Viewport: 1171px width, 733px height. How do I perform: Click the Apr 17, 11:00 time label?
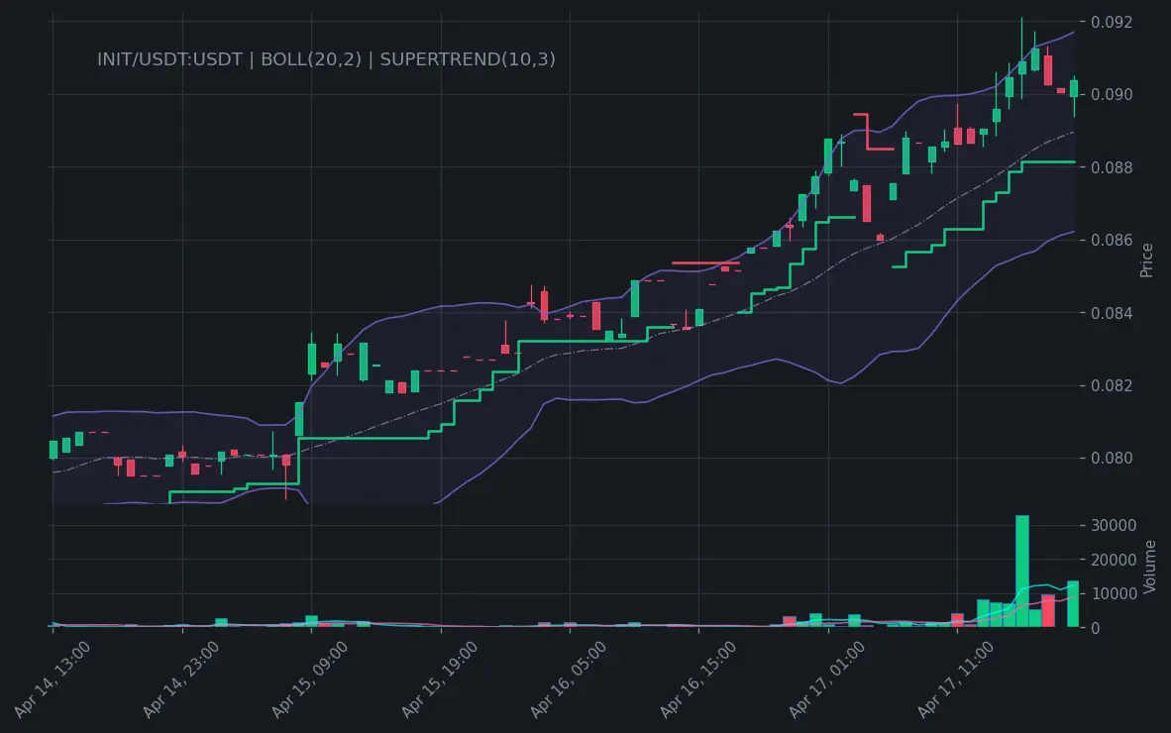click(955, 680)
